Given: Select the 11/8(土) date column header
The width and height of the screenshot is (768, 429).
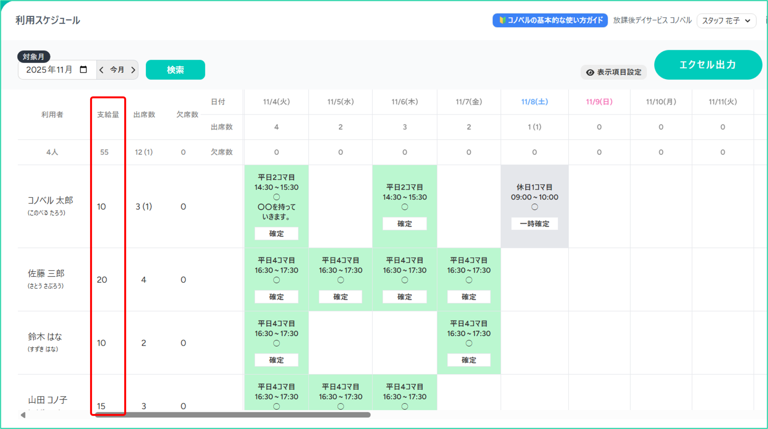Looking at the screenshot, I should click(x=534, y=102).
